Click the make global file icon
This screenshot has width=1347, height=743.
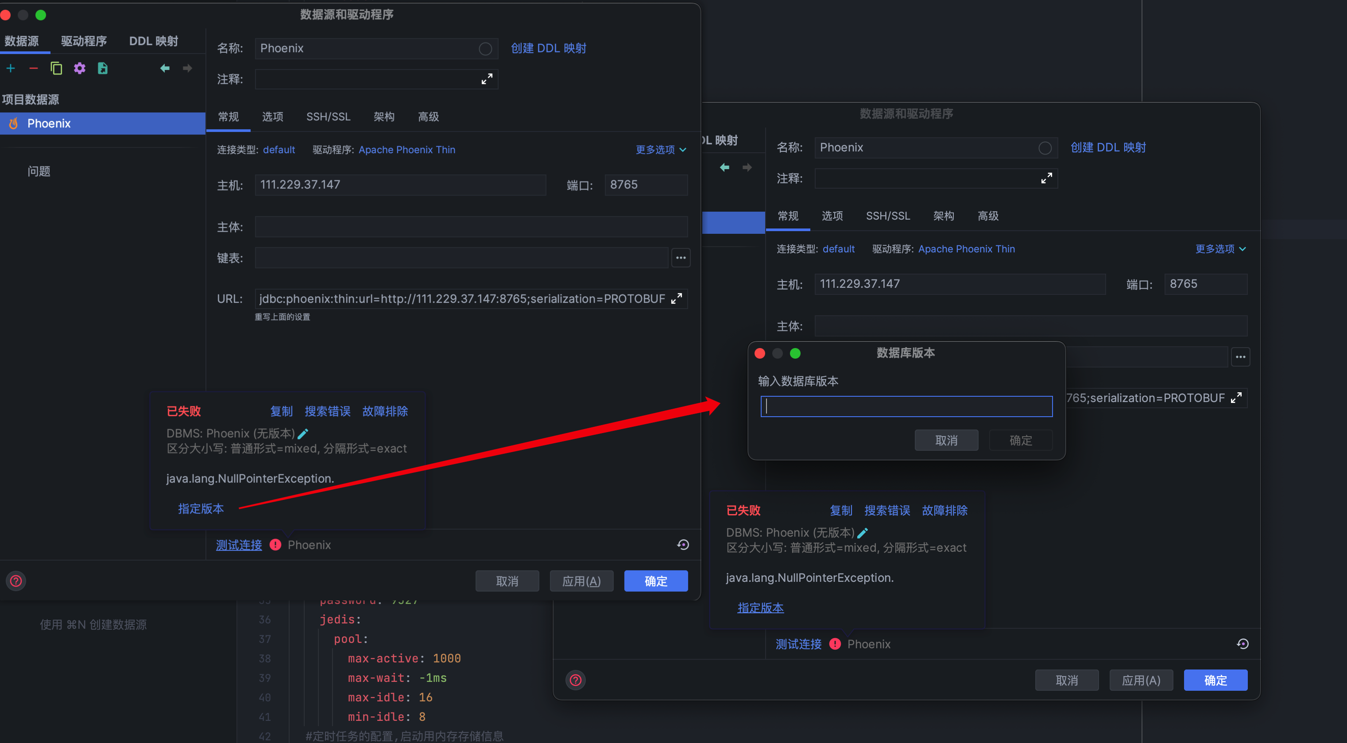(x=102, y=69)
